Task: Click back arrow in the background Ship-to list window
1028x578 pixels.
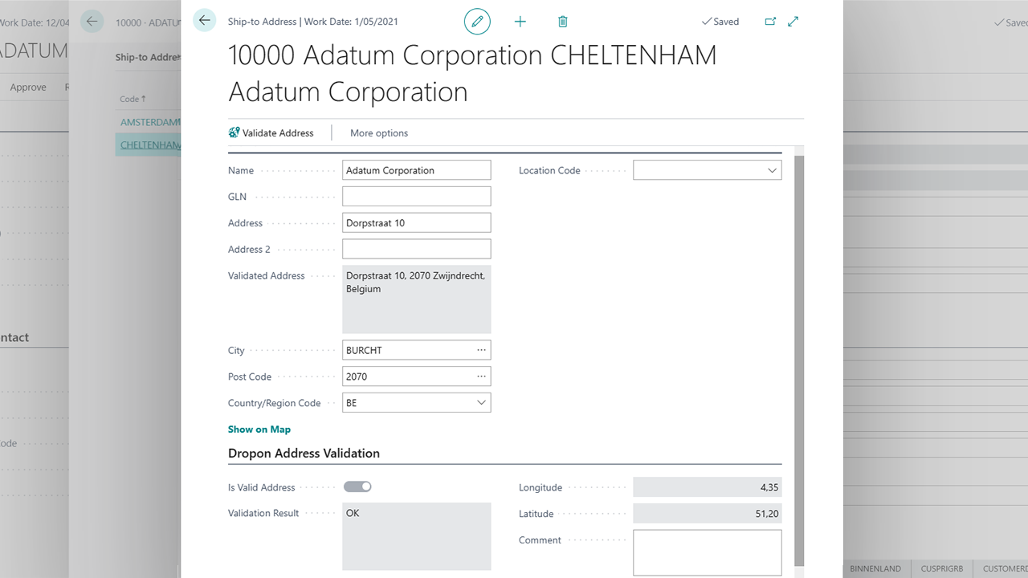Action: (x=92, y=22)
